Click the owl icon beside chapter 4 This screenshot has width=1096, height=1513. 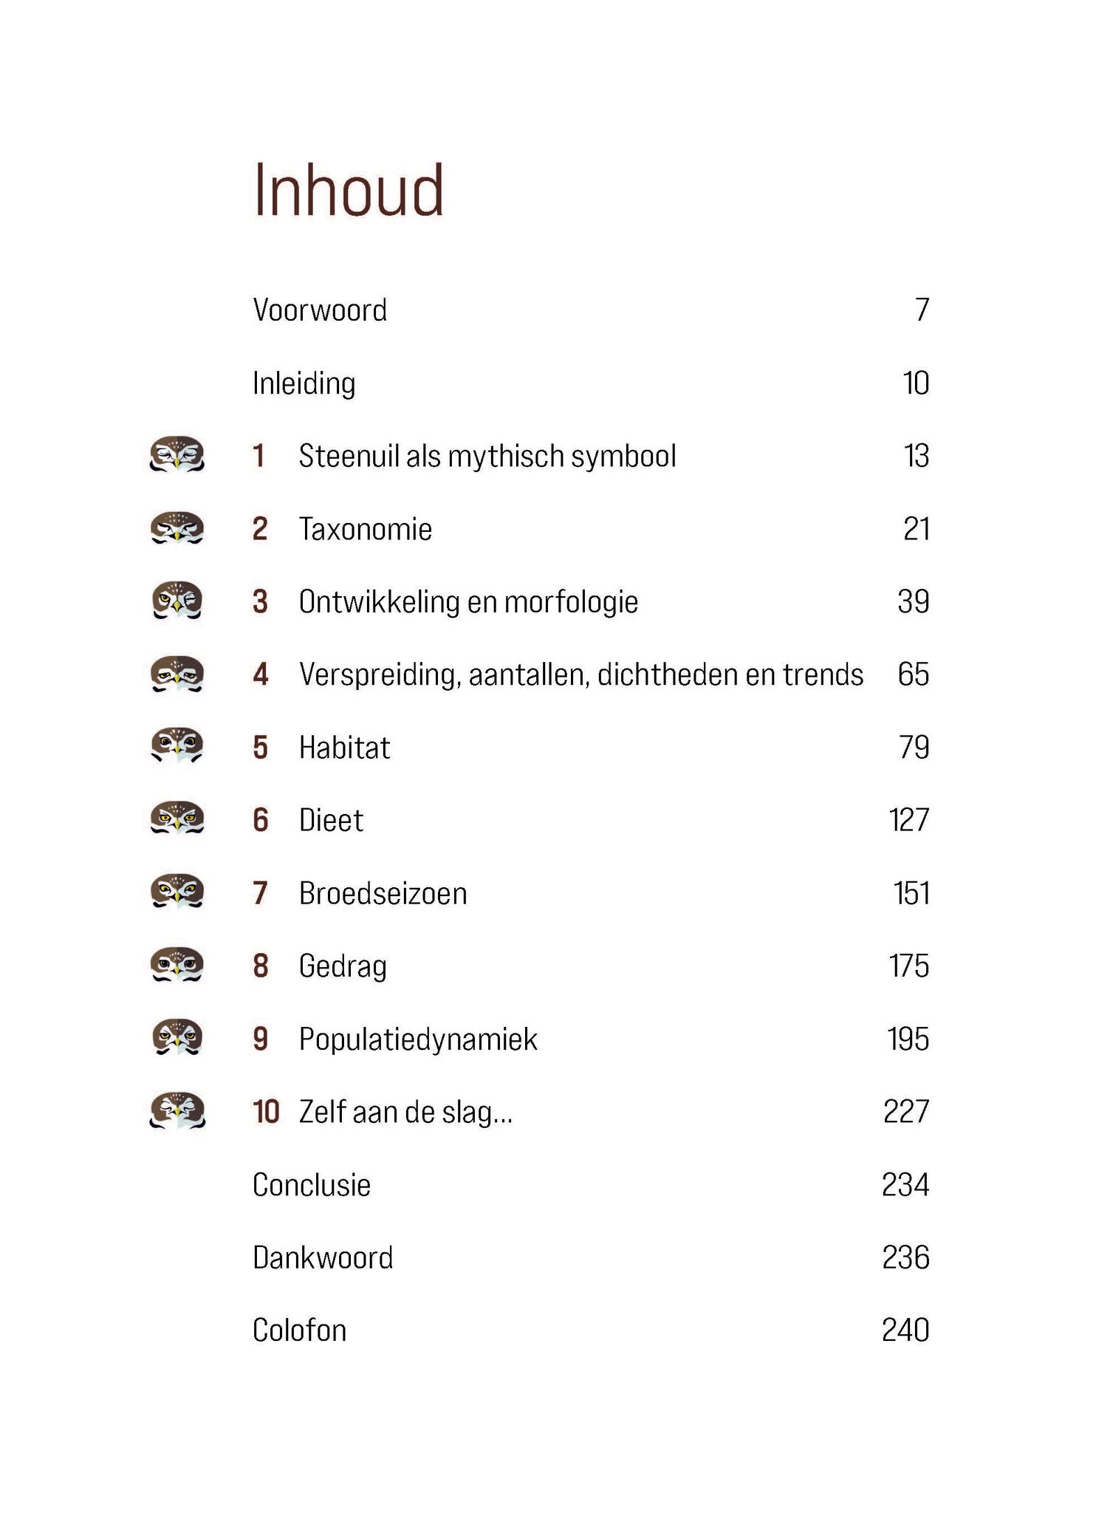coord(177,674)
